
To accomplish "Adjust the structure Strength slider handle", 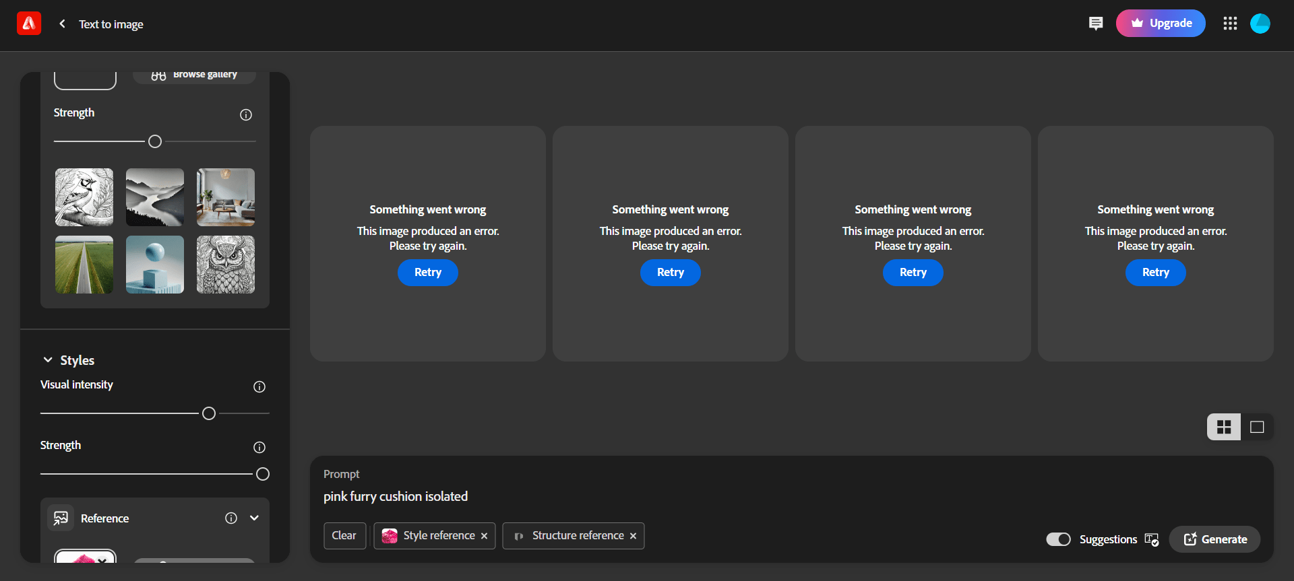I will coord(155,141).
